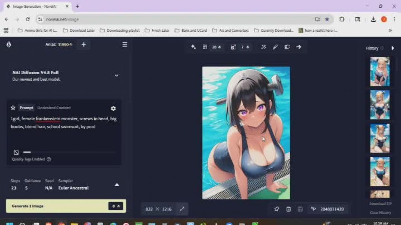
Task: Select the Prompt tab
Action: coord(26,108)
